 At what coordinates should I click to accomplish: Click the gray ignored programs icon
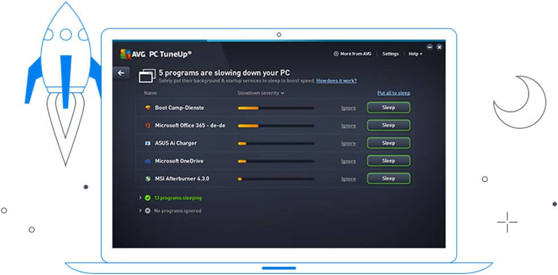tap(148, 211)
